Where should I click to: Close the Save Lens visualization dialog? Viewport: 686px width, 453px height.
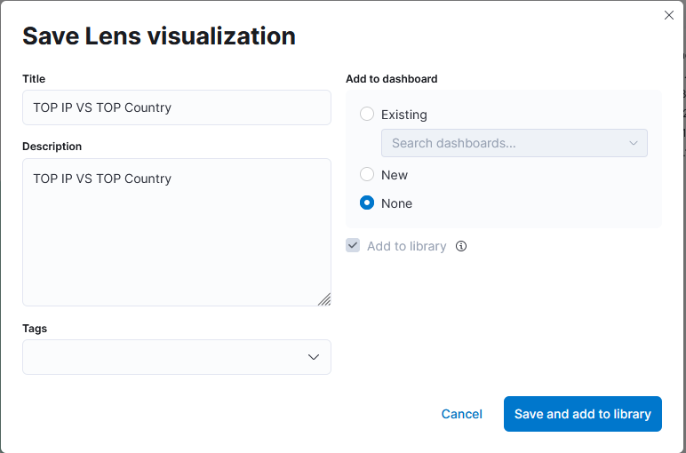668,15
